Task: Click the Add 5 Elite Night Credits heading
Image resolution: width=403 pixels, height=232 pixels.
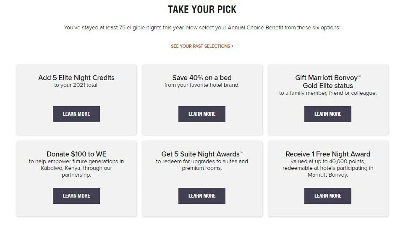Action: click(76, 78)
